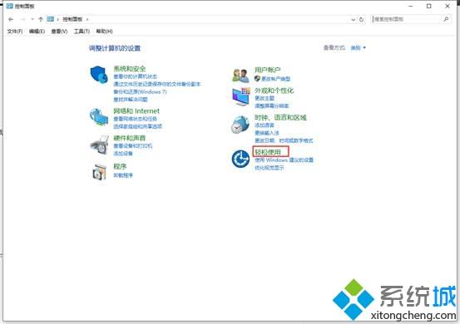Click 调整屏幕分辨率 link
The height and width of the screenshot is (324, 460).
click(272, 106)
